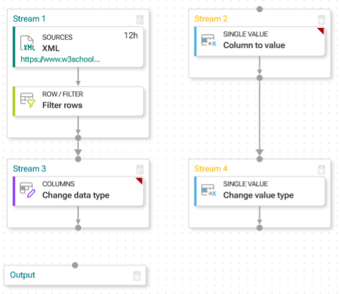The width and height of the screenshot is (340, 294).
Task: Click red warning corner on Column to value
Action: (x=321, y=31)
